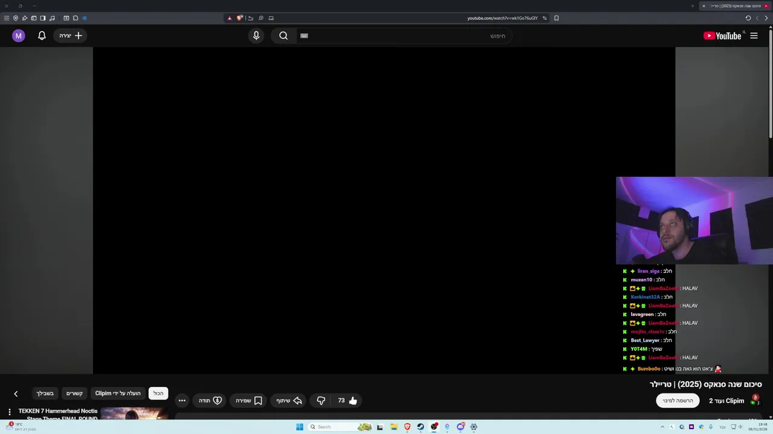This screenshot has height=434, width=773.
Task: Open options for the TEKKEN 7 video
Action: click(x=9, y=412)
